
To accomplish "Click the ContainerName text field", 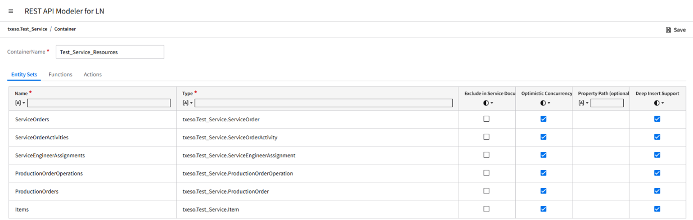I will 110,52.
